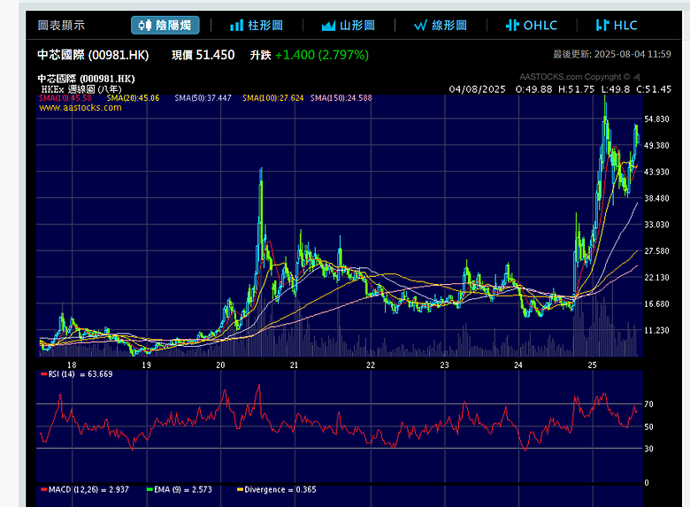
Task: Click the candlestick icon beside 陰陽燭
Action: [145, 25]
